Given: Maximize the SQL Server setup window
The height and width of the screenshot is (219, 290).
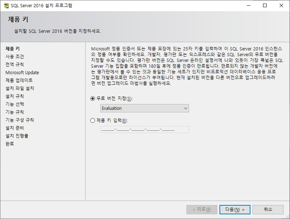Looking at the screenshot, I should 265,5.
